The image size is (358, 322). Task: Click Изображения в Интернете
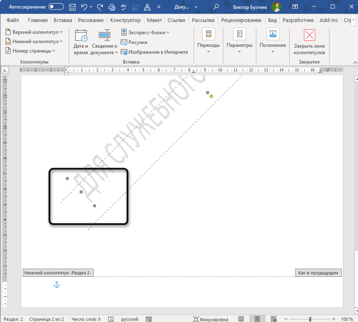pyautogui.click(x=154, y=52)
